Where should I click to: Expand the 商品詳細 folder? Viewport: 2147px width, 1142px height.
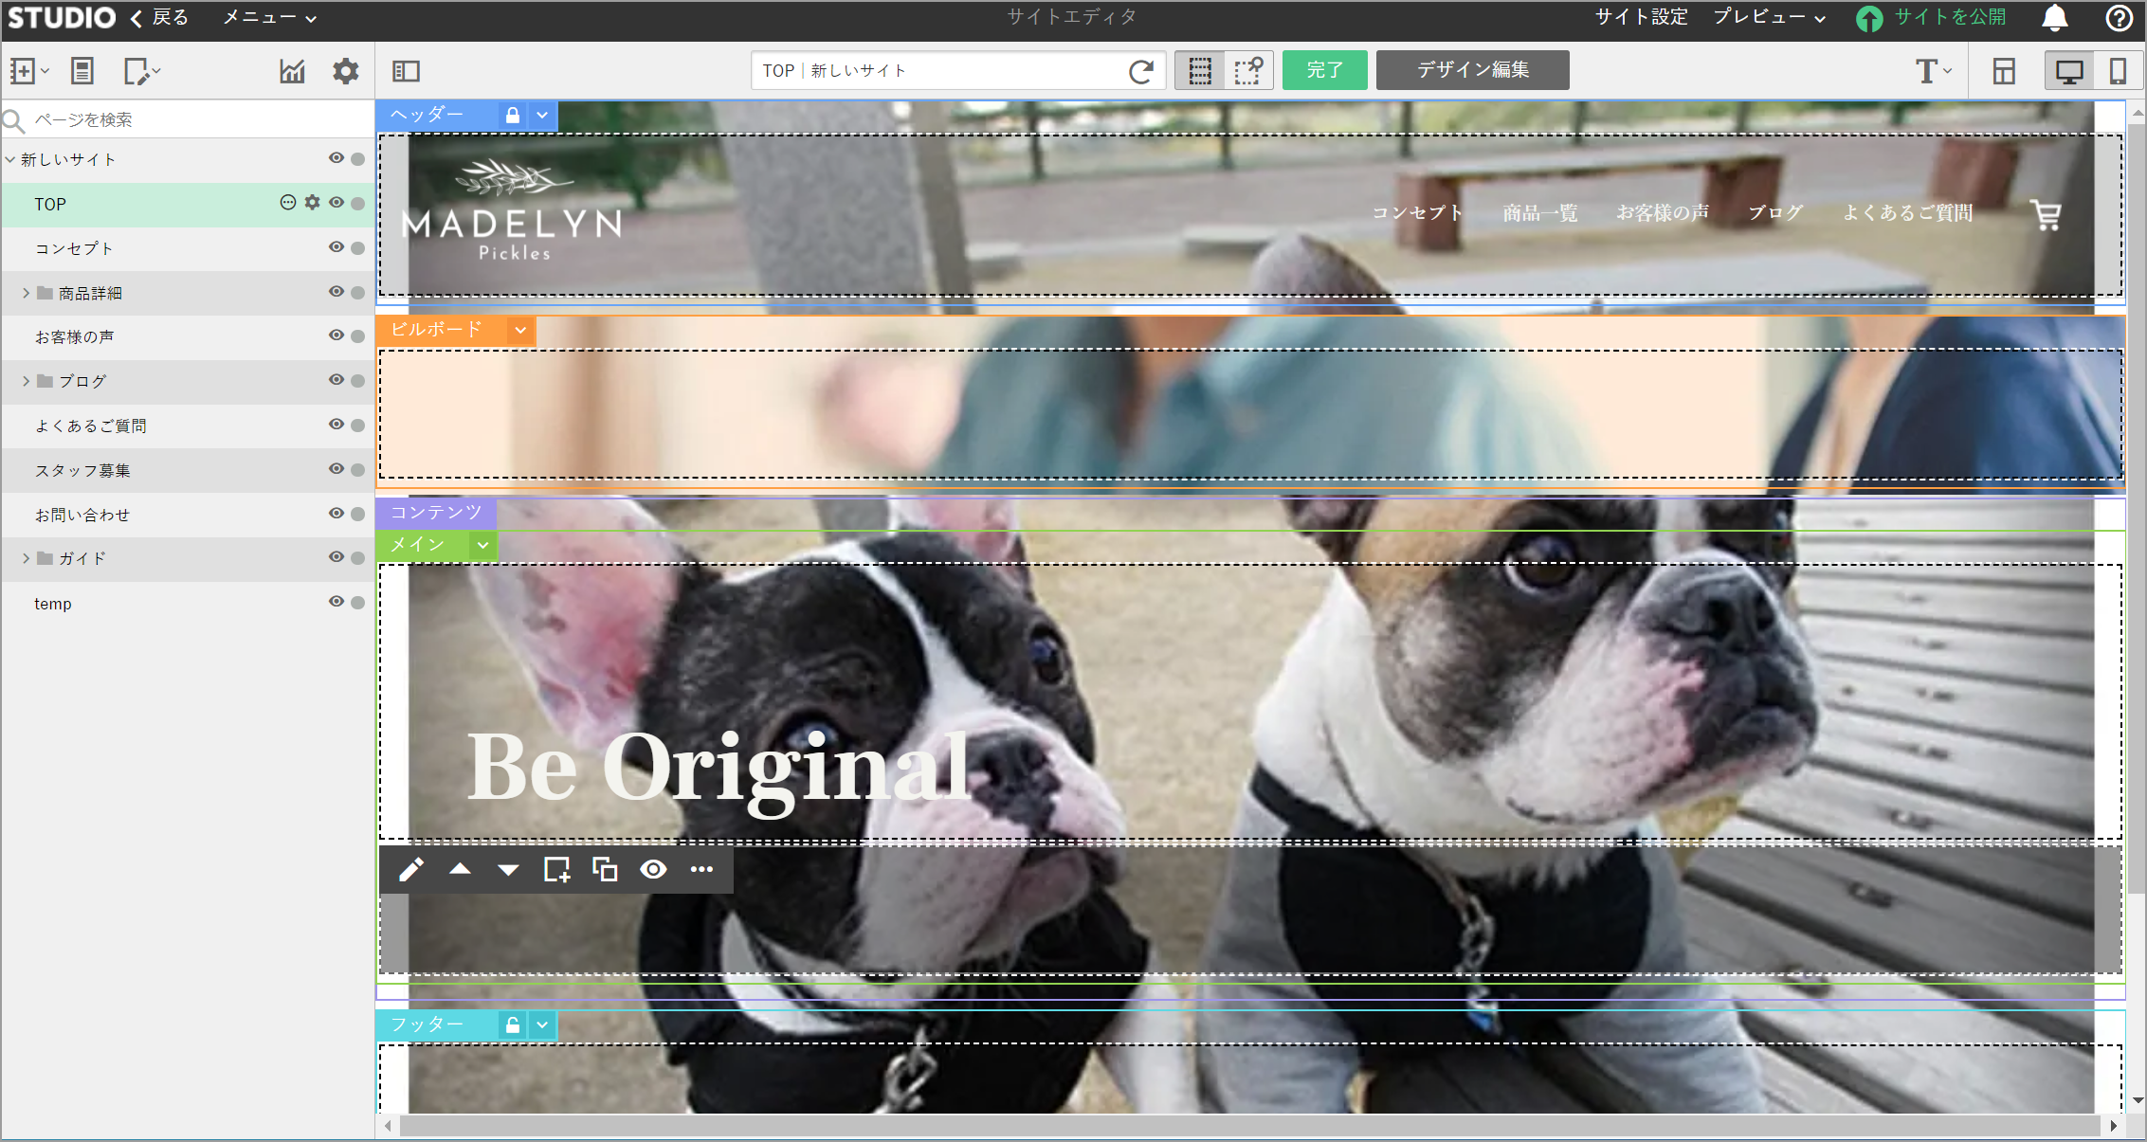tap(27, 293)
